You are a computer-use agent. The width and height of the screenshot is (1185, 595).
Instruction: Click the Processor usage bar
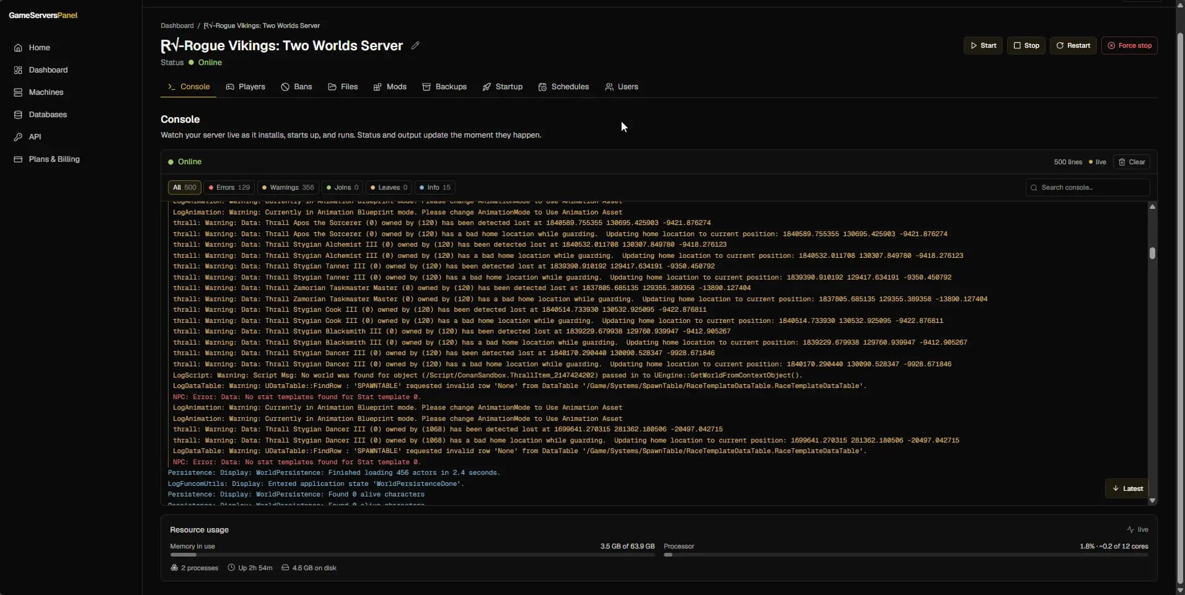pyautogui.click(x=905, y=555)
